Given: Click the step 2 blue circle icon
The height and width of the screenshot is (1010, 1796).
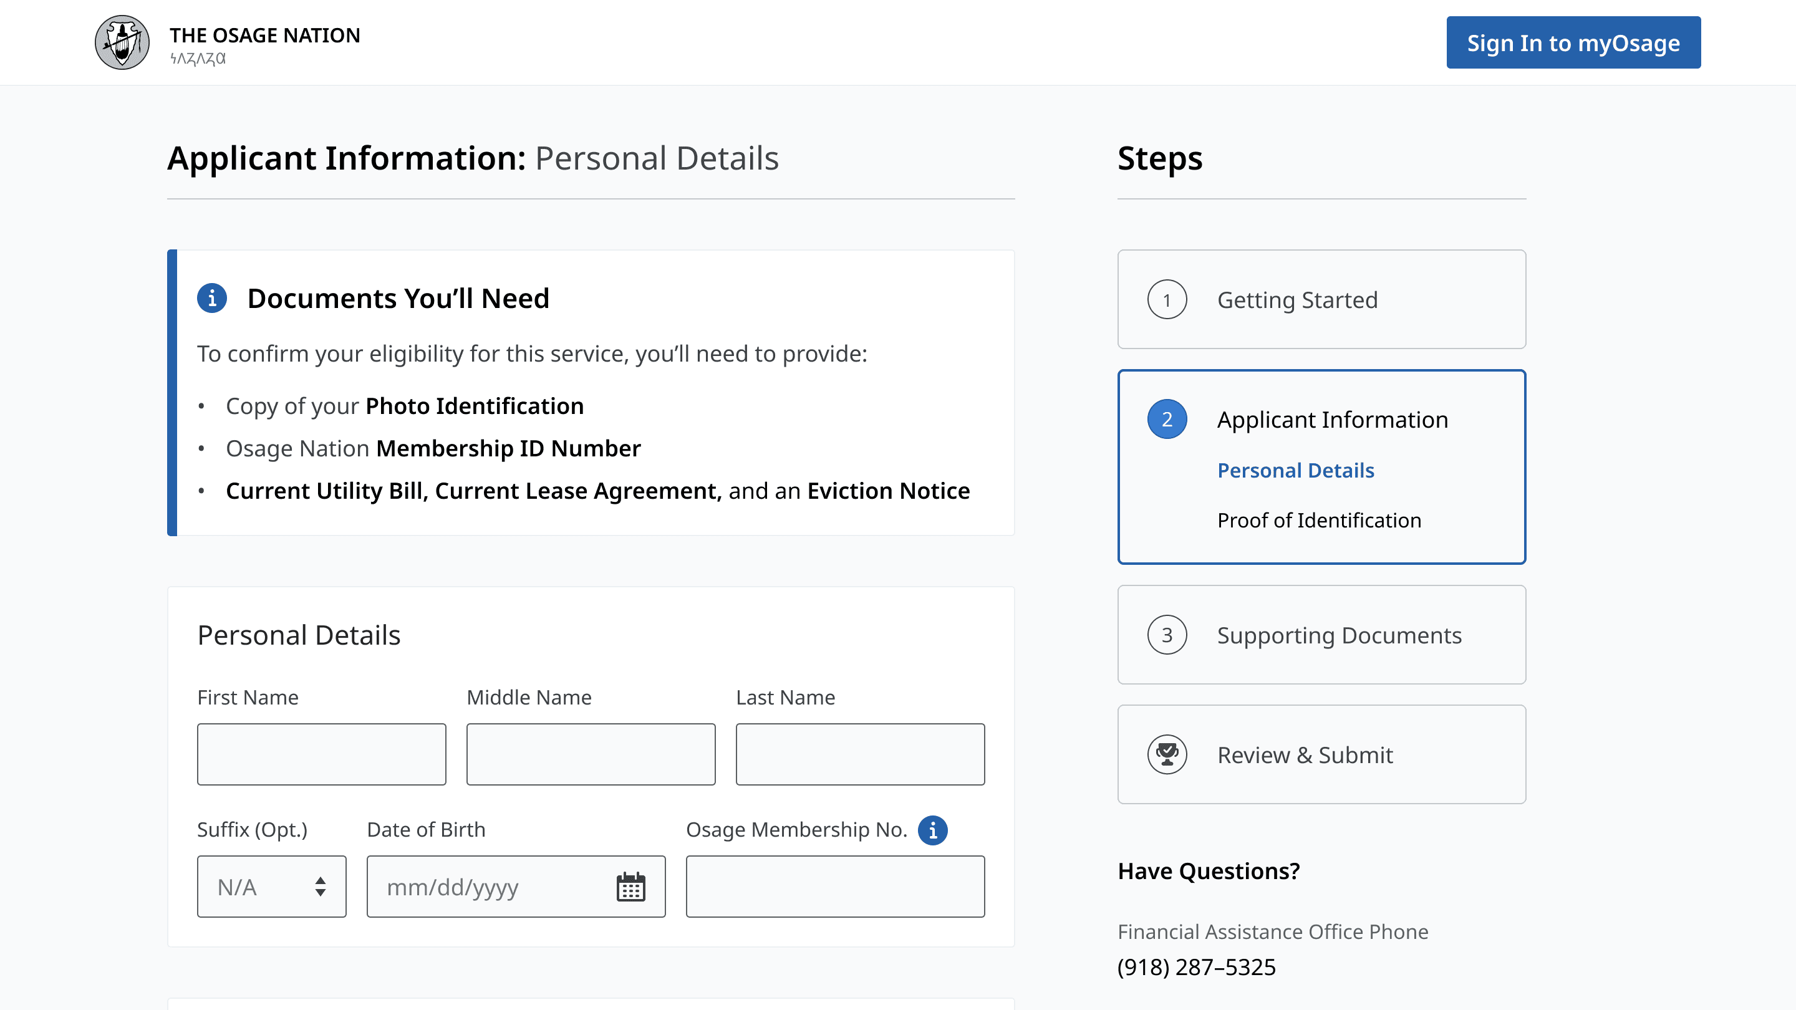Looking at the screenshot, I should [1166, 419].
